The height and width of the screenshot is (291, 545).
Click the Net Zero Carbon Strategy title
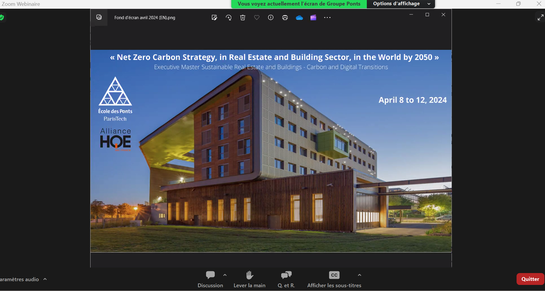274,57
